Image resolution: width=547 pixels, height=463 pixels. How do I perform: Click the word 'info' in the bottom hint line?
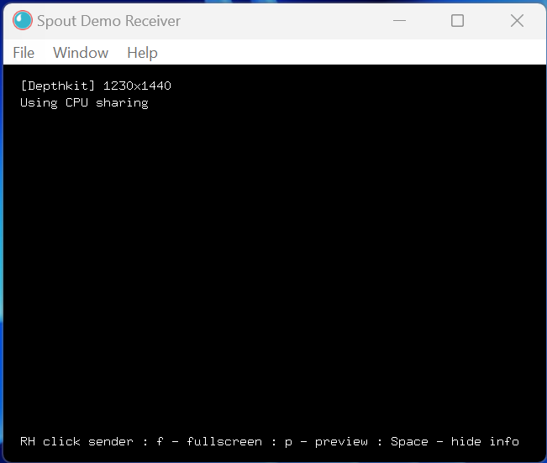(x=504, y=441)
